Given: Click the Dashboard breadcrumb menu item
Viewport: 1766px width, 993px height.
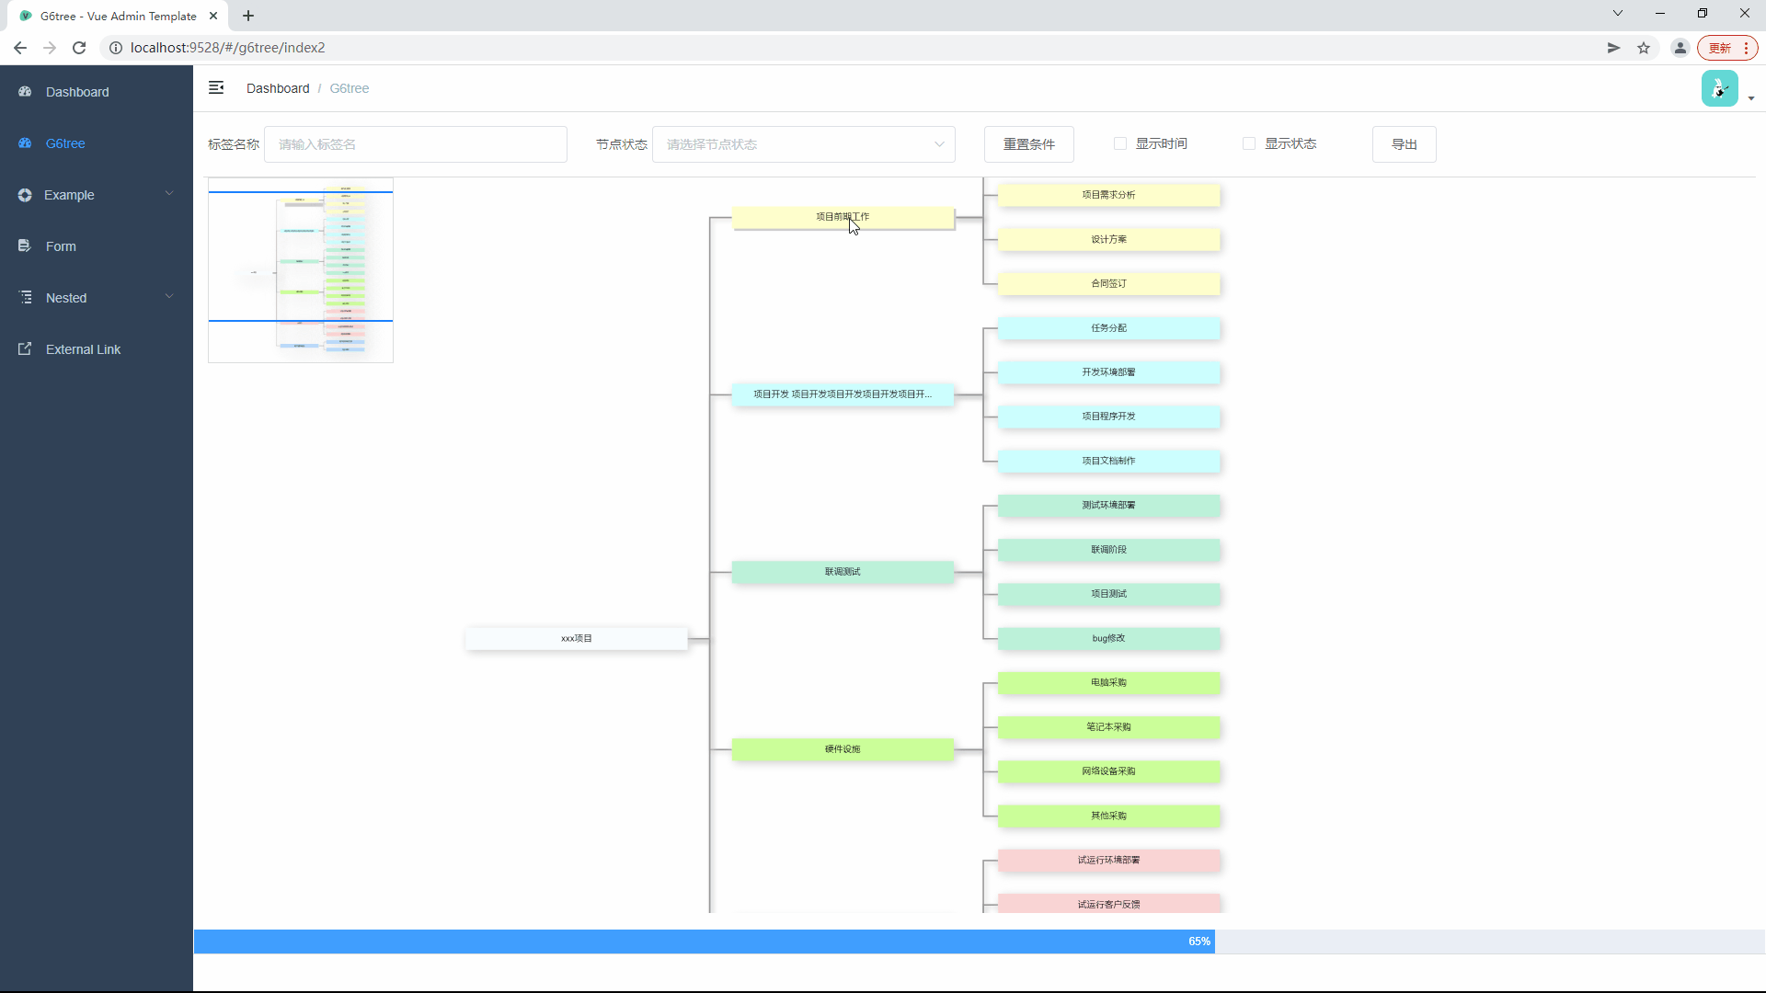Looking at the screenshot, I should click(x=278, y=88).
